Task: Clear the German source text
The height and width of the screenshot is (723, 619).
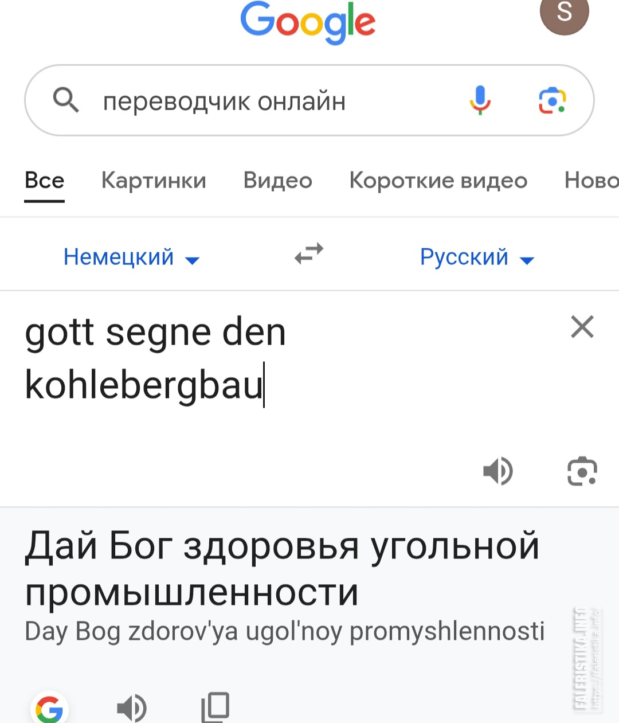Action: tap(582, 327)
